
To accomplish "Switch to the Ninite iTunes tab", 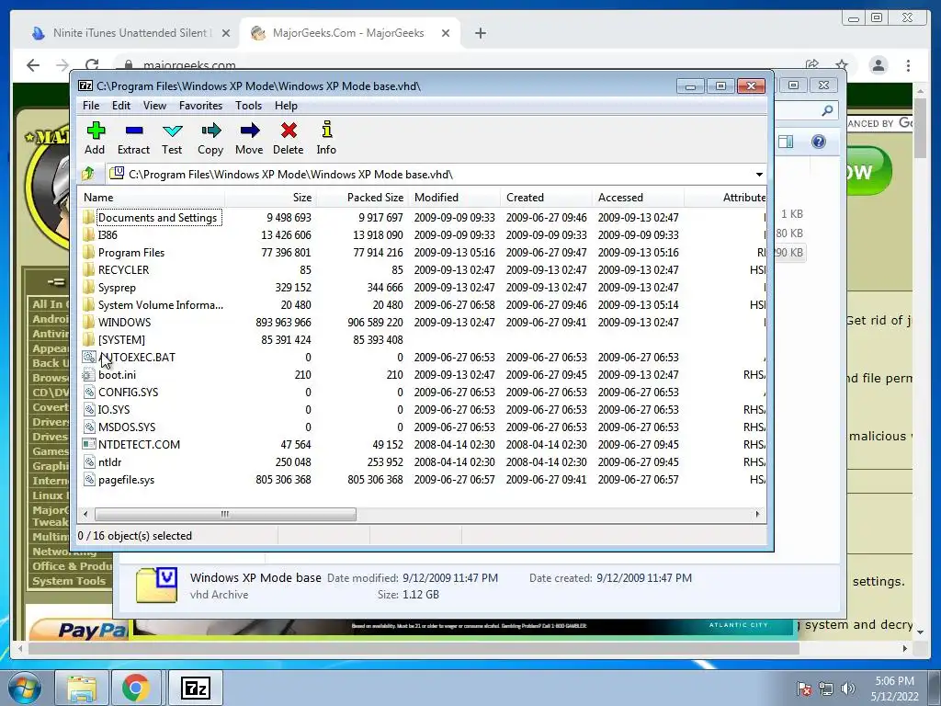I will point(130,33).
